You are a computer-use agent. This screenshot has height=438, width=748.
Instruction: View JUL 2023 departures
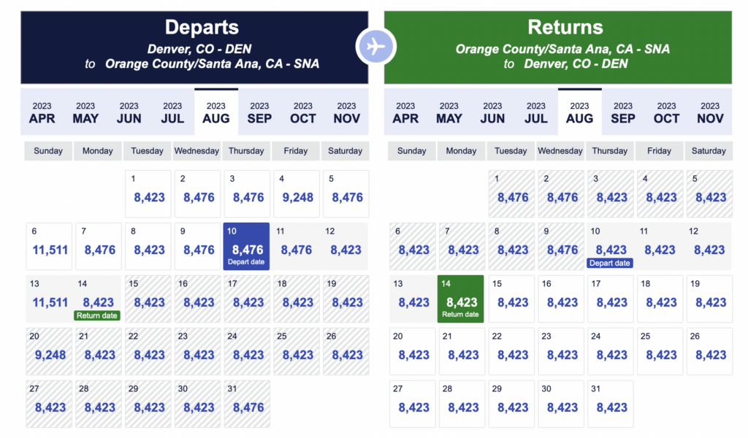pyautogui.click(x=172, y=111)
